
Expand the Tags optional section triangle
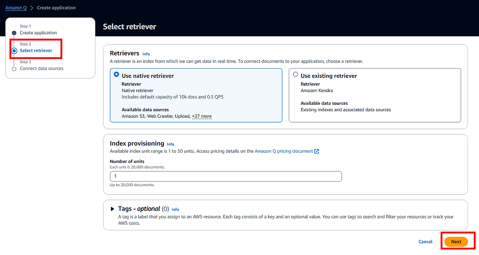point(112,209)
